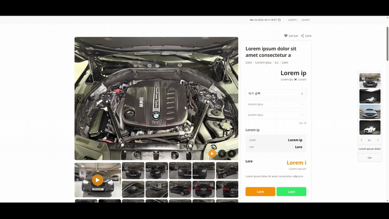This screenshot has width=389, height=219.
Task: Select second sidebar thumbnail of silver car on dark background
Action: [x=370, y=96]
